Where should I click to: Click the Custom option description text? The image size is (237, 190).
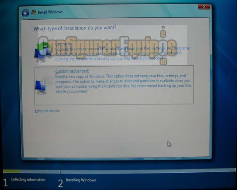123,83
